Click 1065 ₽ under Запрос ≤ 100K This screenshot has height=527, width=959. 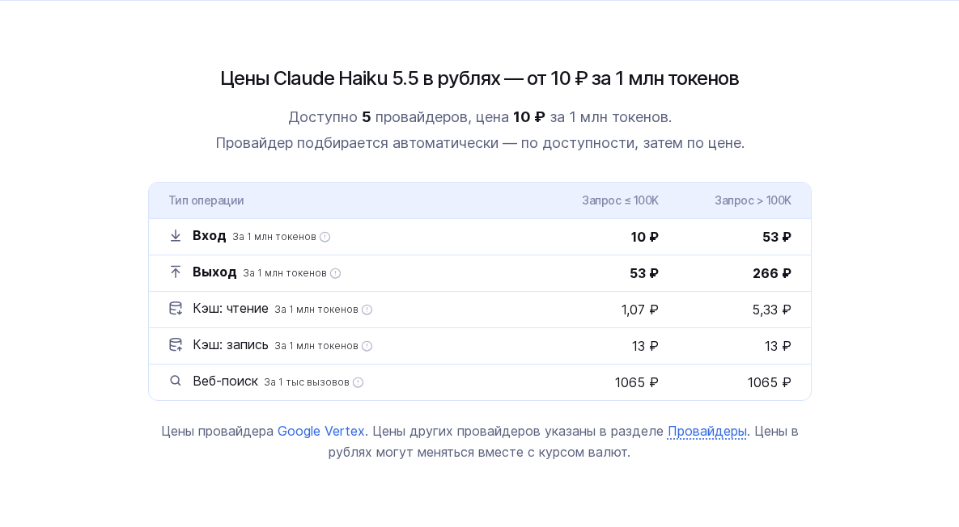pos(637,382)
